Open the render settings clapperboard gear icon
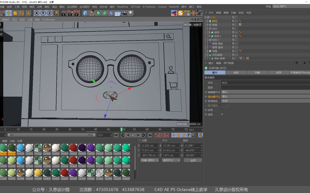Viewport: 310px width, 193px height. click(x=77, y=13)
